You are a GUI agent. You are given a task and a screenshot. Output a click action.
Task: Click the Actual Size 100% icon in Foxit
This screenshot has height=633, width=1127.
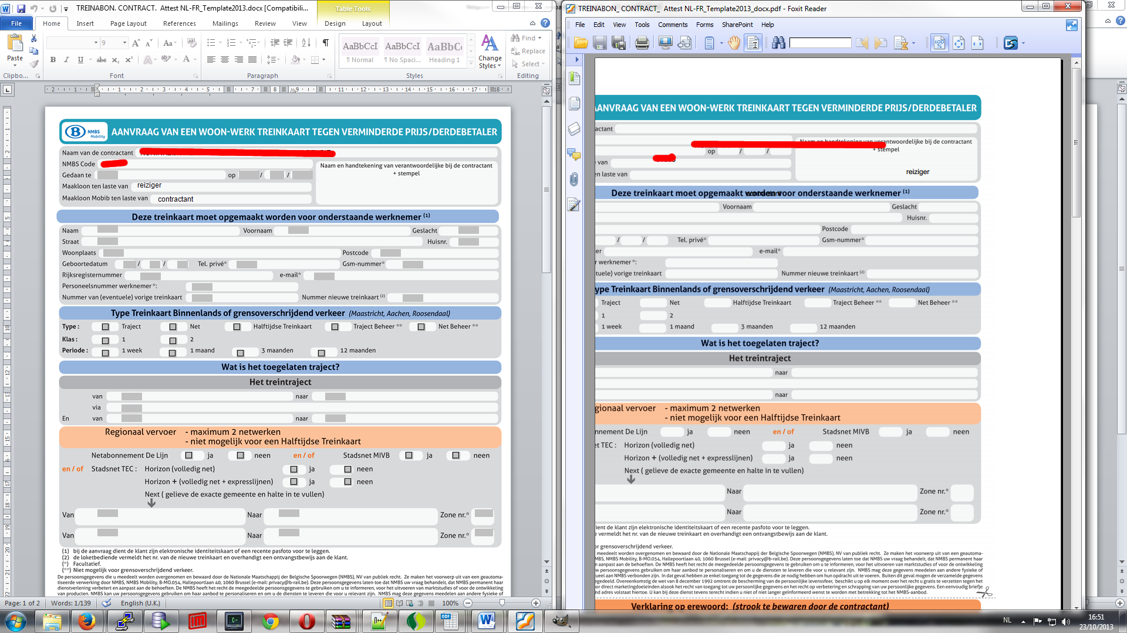939,43
